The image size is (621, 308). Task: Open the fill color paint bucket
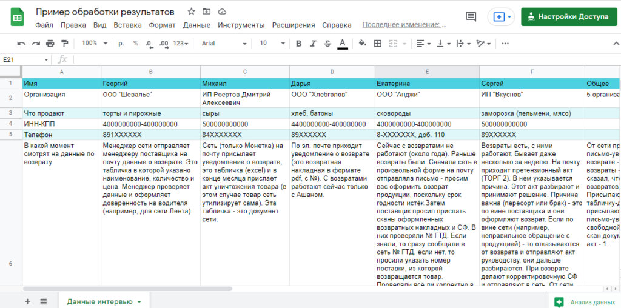pyautogui.click(x=363, y=44)
